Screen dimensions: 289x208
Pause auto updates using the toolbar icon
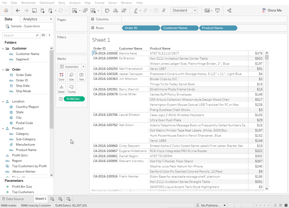coord(50,11)
